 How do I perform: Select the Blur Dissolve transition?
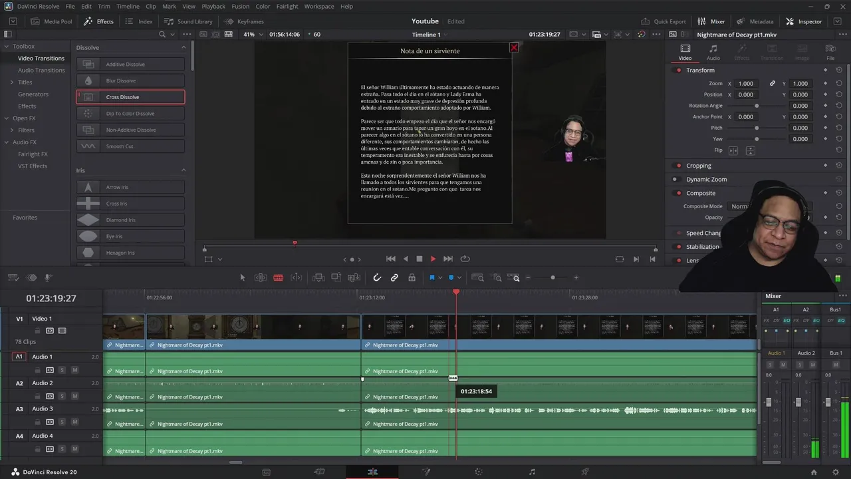coord(130,80)
